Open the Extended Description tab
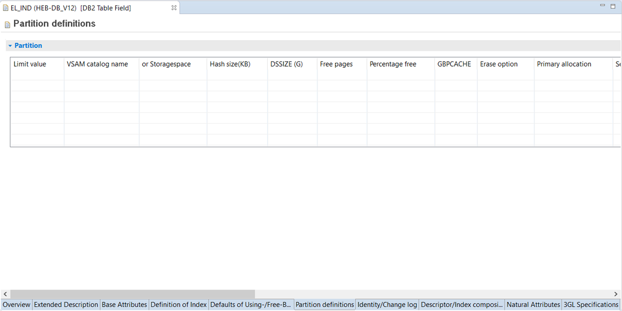The image size is (622, 311). (66, 305)
